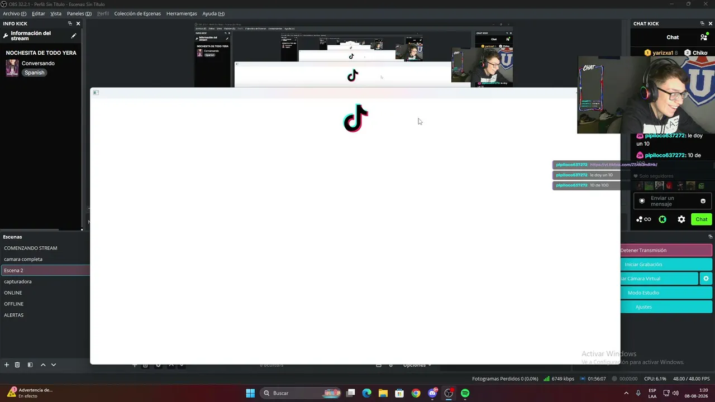Toggle Modo Estudio
Screen dimensions: 715x402
click(x=666, y=293)
